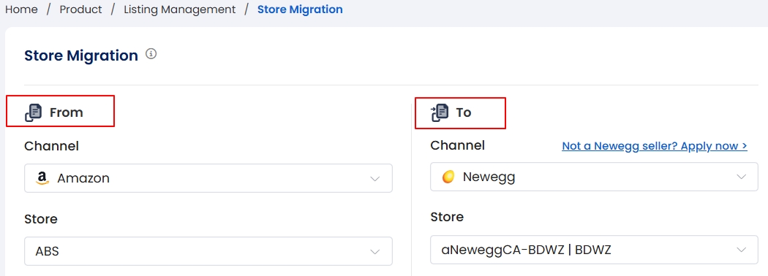
Task: Expand chevron of the Amazon channel selector
Action: coord(375,179)
